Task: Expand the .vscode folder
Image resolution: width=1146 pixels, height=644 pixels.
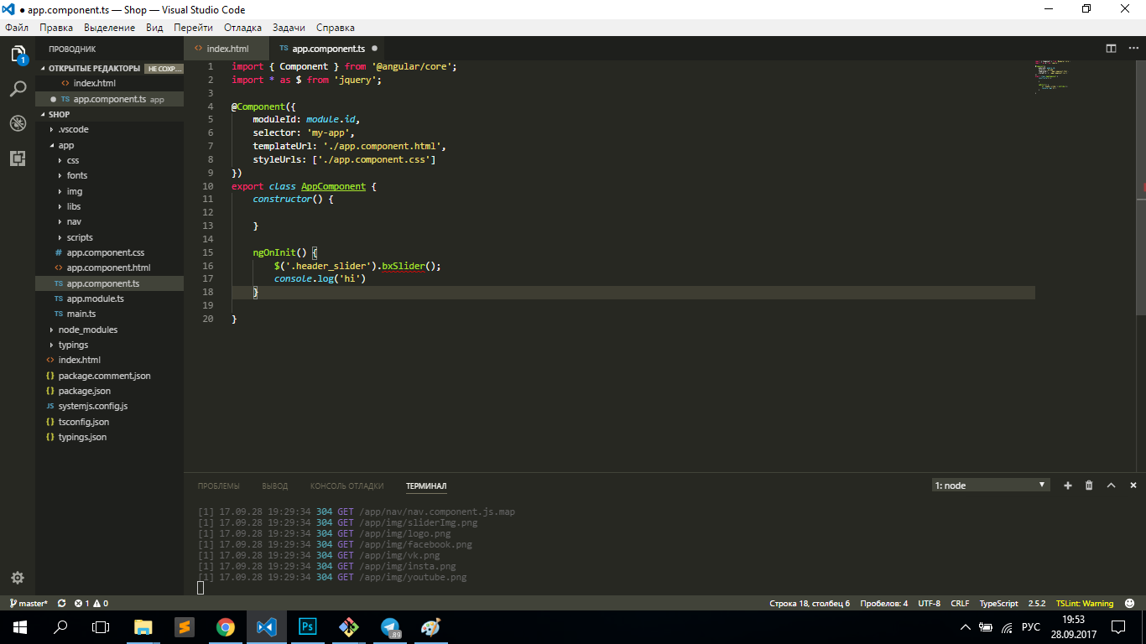Action: click(109, 130)
